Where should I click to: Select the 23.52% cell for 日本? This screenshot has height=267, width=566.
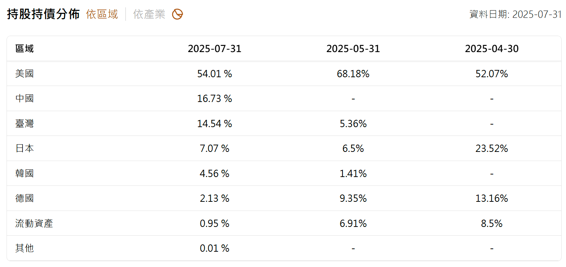coord(492,149)
